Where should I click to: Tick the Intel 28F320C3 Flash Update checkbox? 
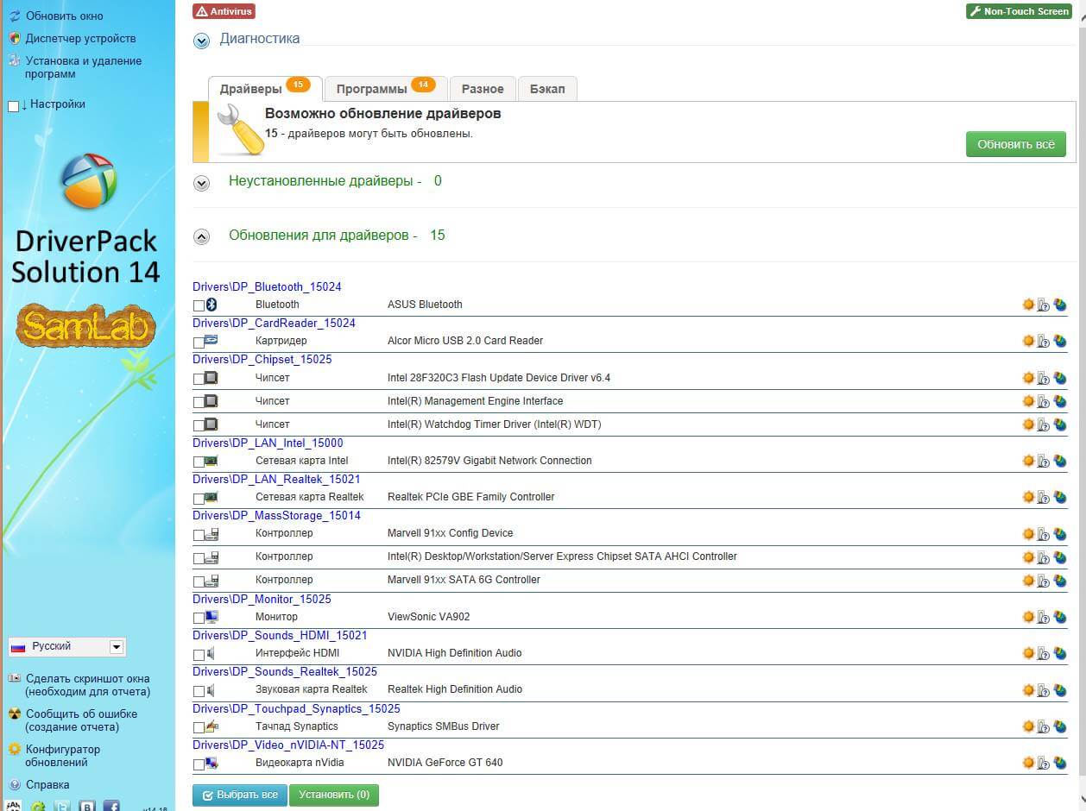(199, 380)
